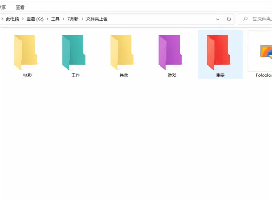Select the red 重要 folder
272x200 pixels.
[220, 53]
